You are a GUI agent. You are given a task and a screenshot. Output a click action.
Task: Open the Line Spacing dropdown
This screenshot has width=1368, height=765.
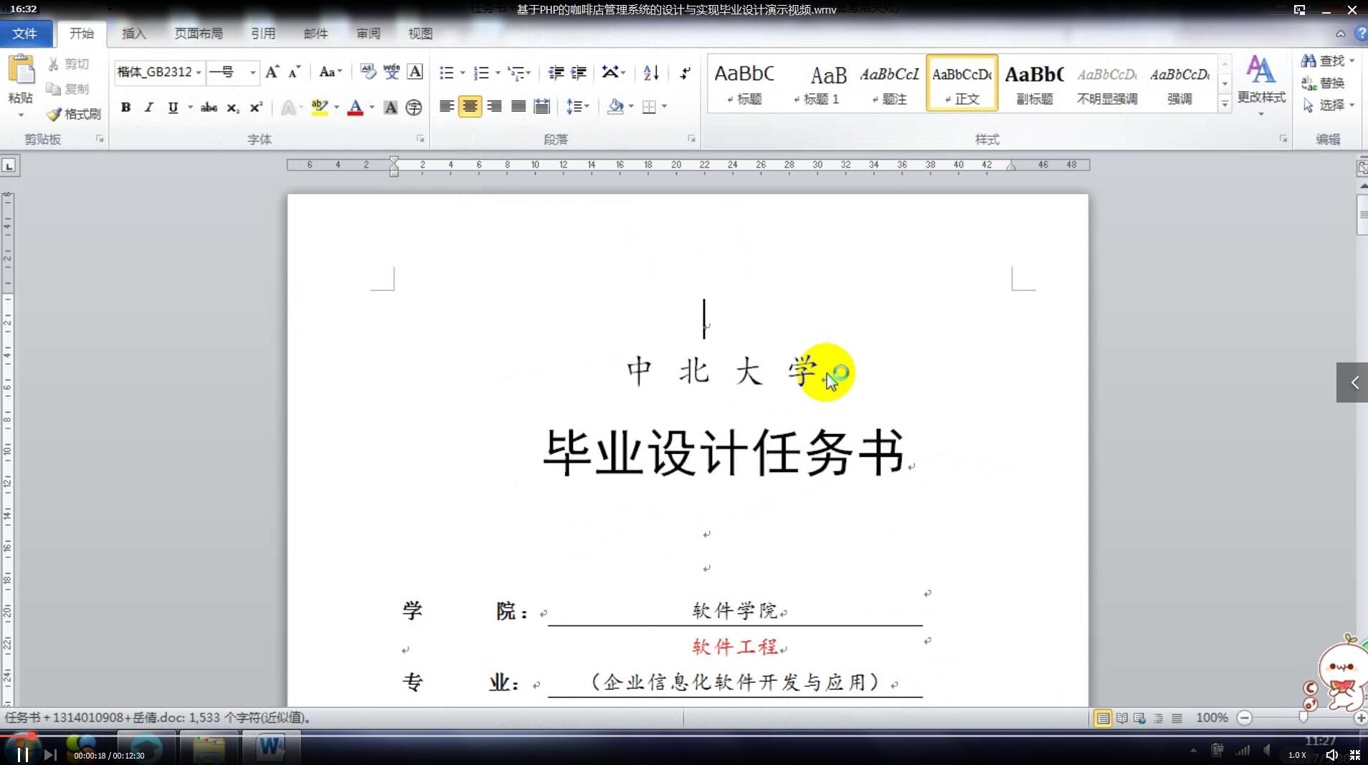point(577,107)
